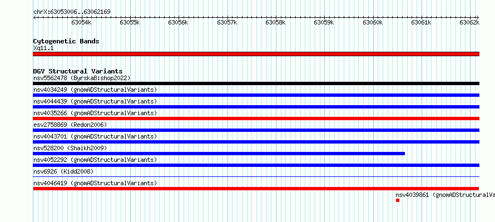Open the nsv4039861 variant label
The width and height of the screenshot is (495, 222).
(x=445, y=195)
